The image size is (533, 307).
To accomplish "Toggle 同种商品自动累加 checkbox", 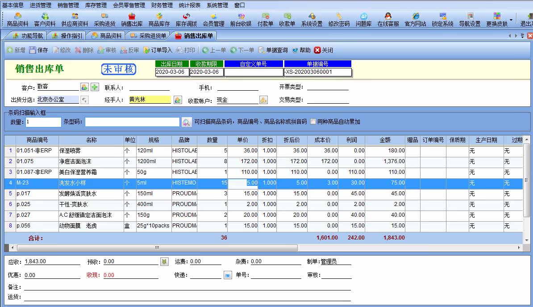I will point(313,122).
